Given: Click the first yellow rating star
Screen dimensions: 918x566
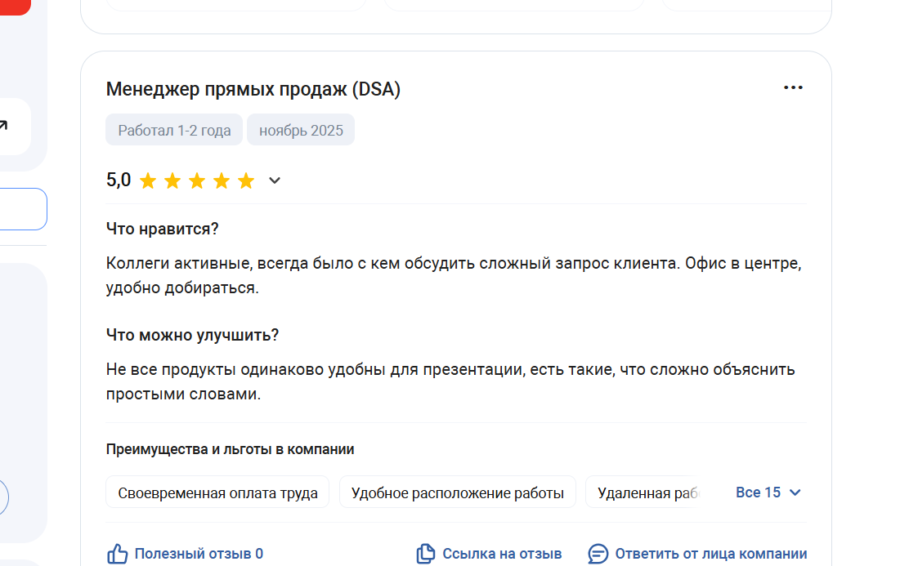Looking at the screenshot, I should [148, 180].
